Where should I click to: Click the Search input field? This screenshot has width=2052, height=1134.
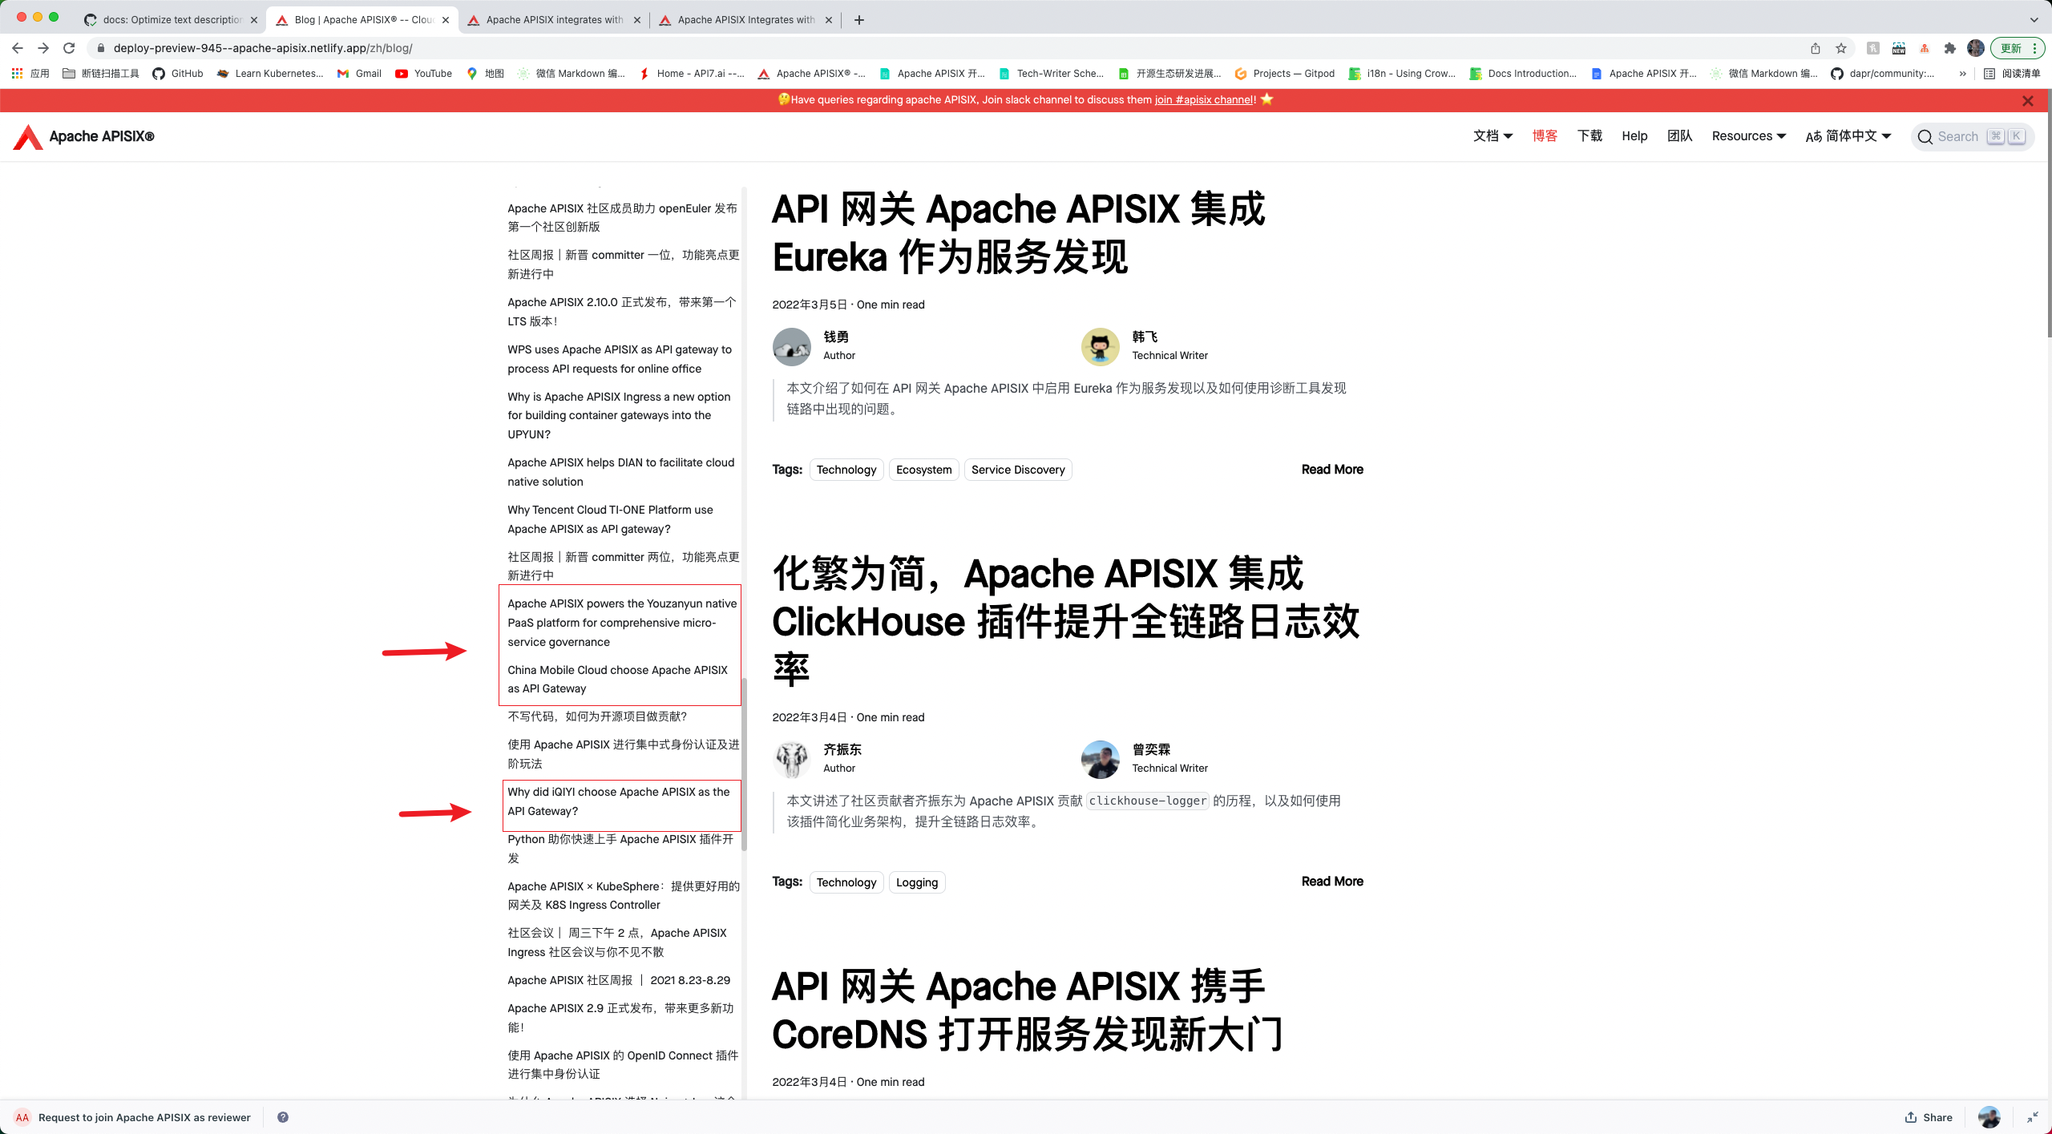tap(1958, 136)
